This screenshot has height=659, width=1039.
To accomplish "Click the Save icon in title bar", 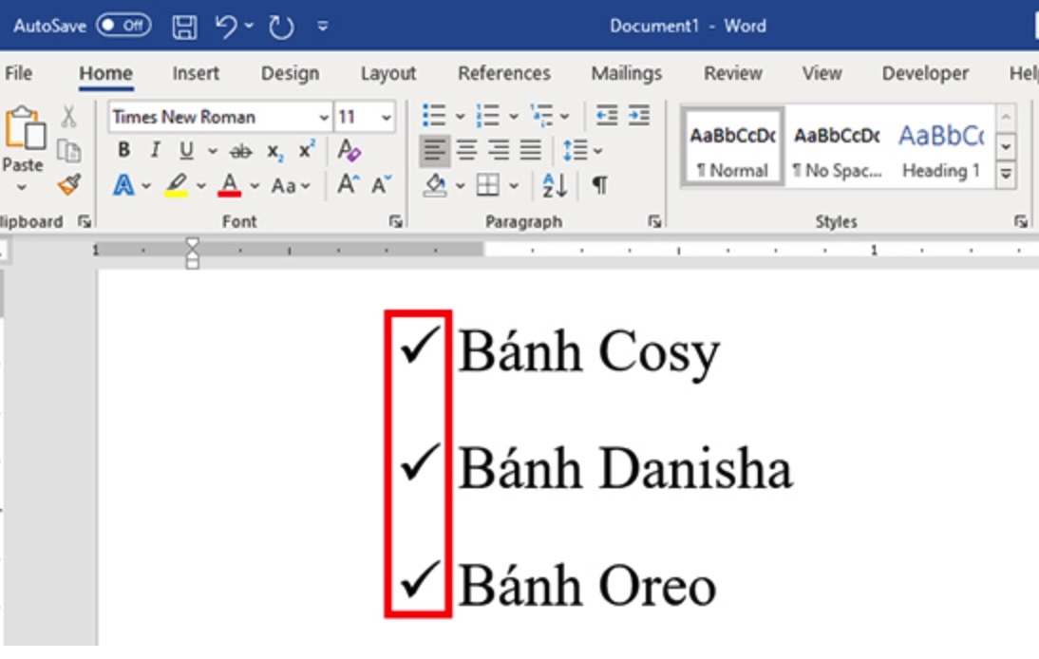I will [184, 27].
